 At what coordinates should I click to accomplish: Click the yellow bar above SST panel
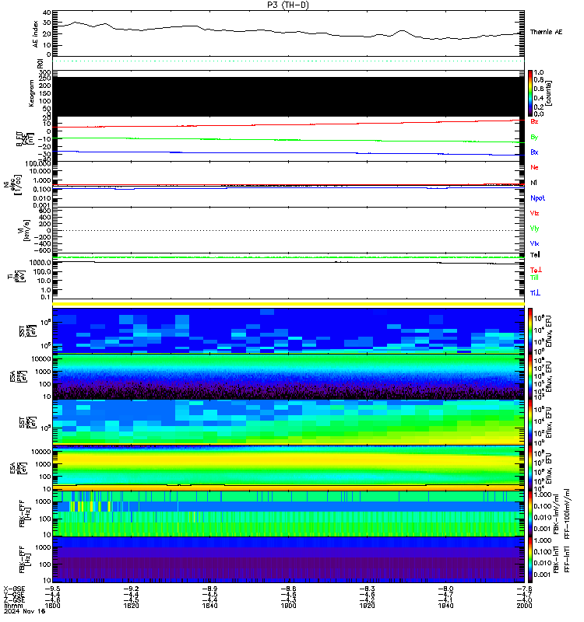coord(288,304)
